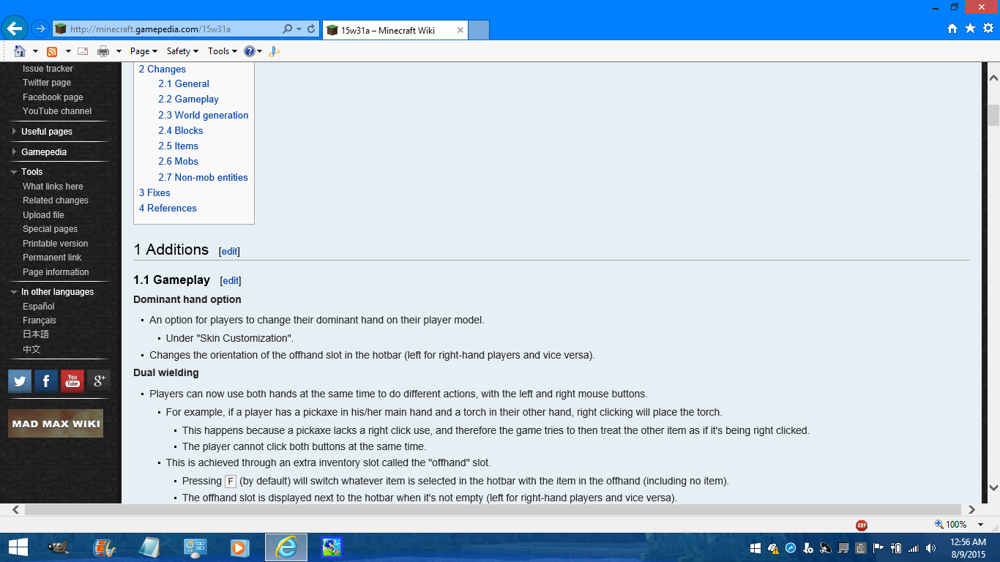This screenshot has width=1000, height=562.
Task: Open the What links here sidebar link
Action: point(53,187)
